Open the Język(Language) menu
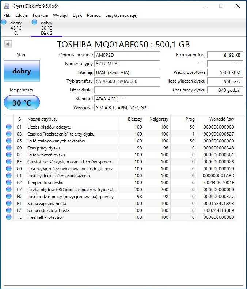Screen dimensions: 247x289 tap(122, 15)
